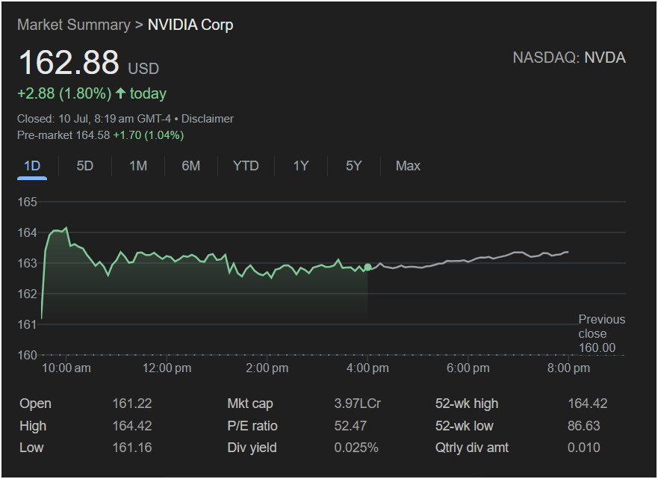Click the Mkt cap label
This screenshot has width=658, height=479.
[x=250, y=404]
